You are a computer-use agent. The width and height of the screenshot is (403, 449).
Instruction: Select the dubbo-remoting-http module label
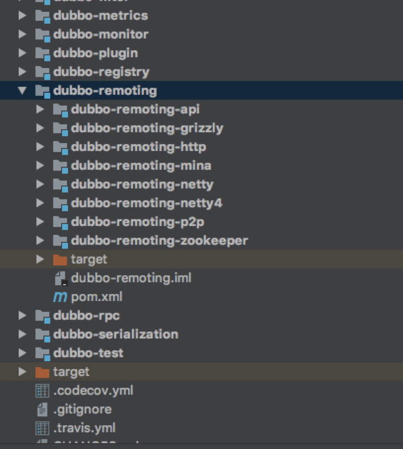pyautogui.click(x=138, y=147)
